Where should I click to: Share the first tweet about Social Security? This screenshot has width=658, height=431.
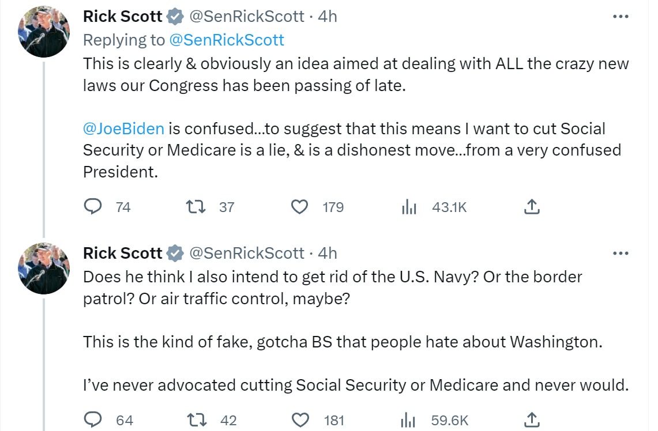coord(532,207)
